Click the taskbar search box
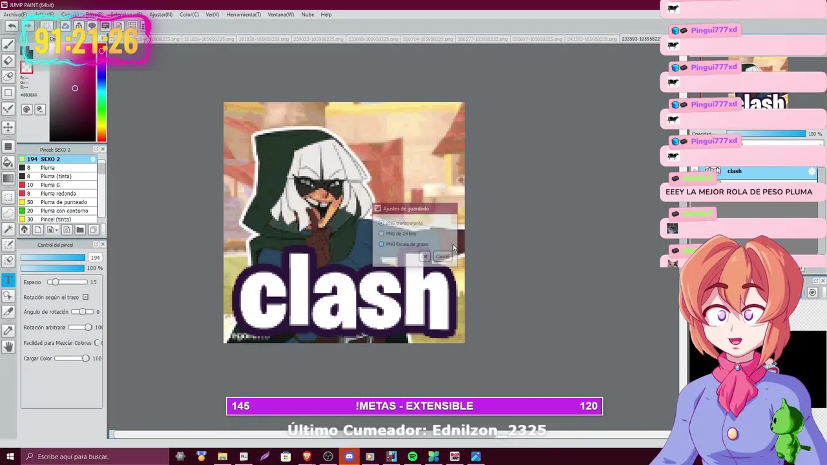 click(95, 457)
